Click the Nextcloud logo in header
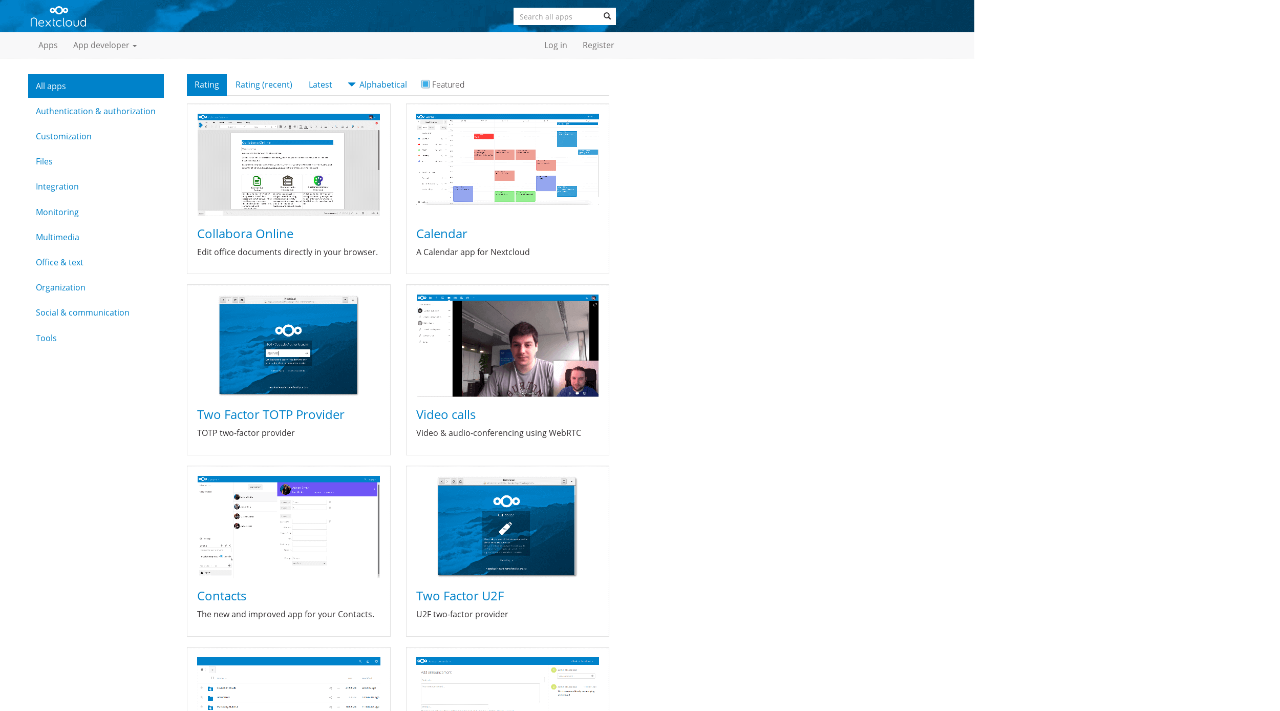This screenshot has height=711, width=1280. 58,15
